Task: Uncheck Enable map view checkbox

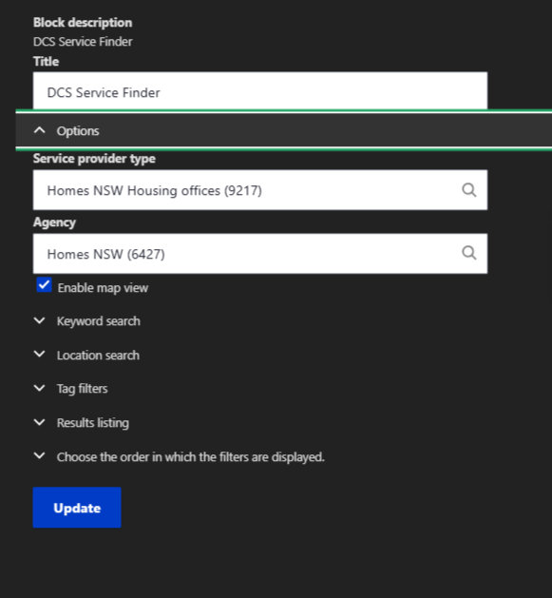Action: point(44,285)
